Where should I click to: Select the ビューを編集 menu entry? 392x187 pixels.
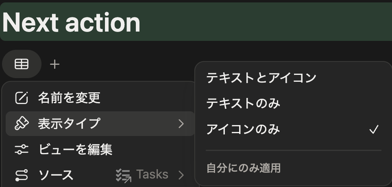click(100, 149)
